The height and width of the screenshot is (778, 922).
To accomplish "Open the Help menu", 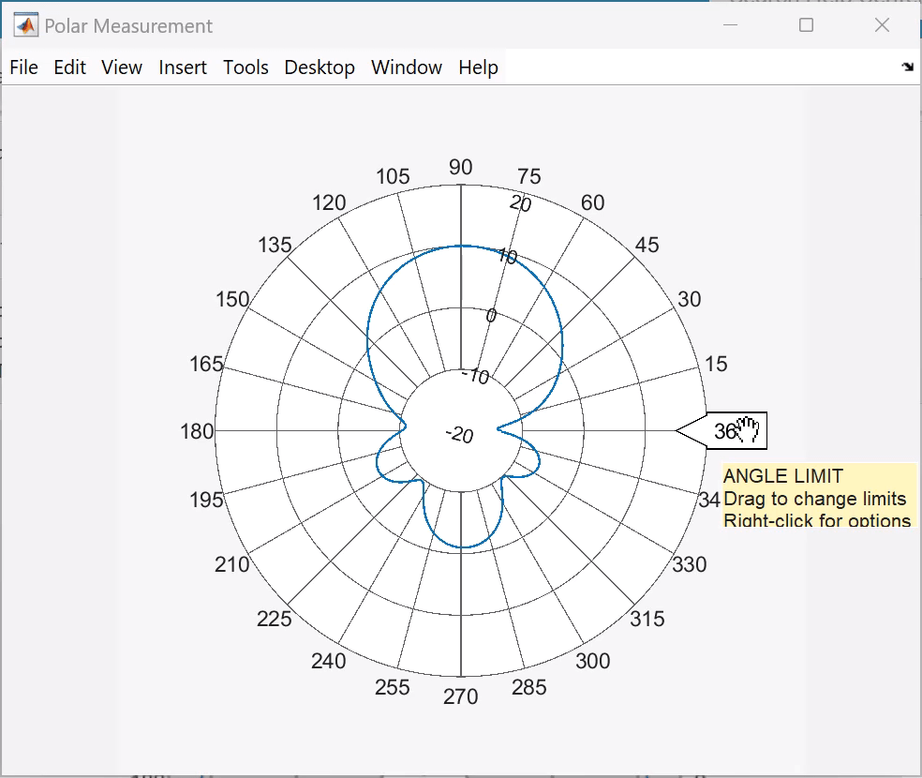I will 478,67.
